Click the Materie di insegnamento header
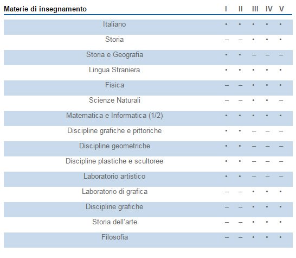This screenshot has width=296, height=258. tap(46, 9)
